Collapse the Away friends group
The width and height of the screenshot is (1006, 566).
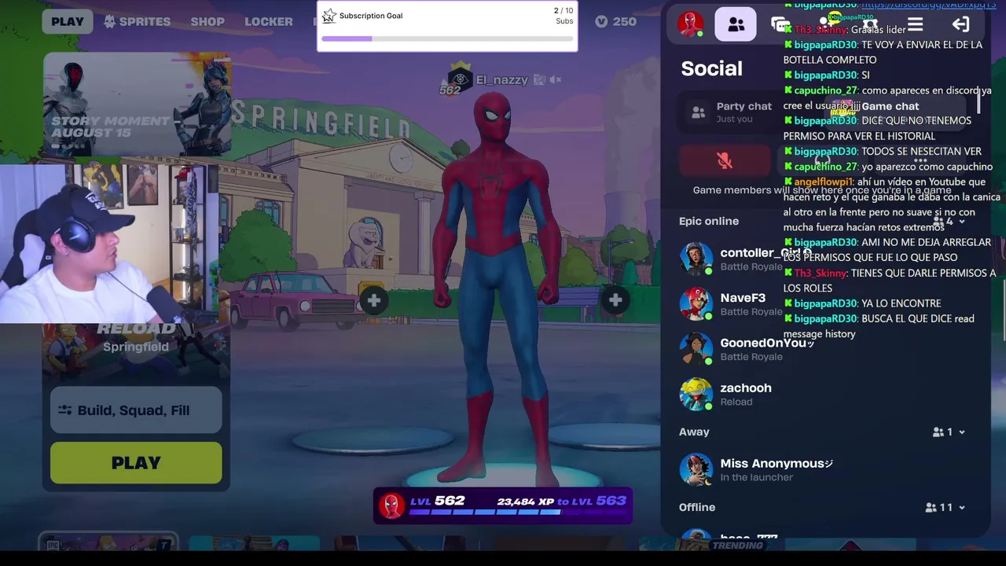948,432
